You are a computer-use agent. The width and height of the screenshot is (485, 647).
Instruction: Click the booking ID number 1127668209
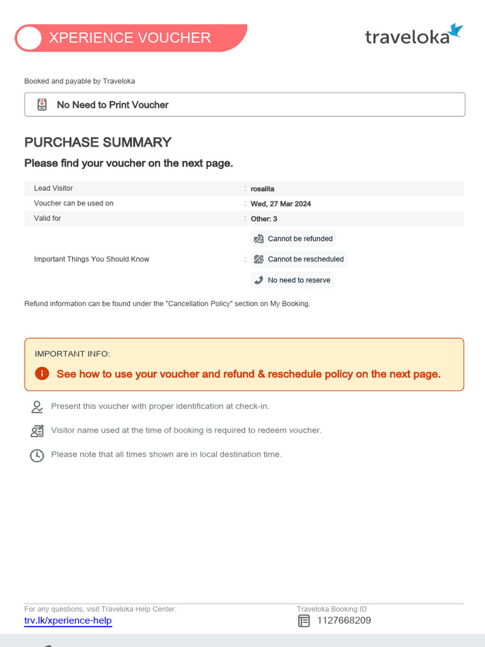point(344,620)
